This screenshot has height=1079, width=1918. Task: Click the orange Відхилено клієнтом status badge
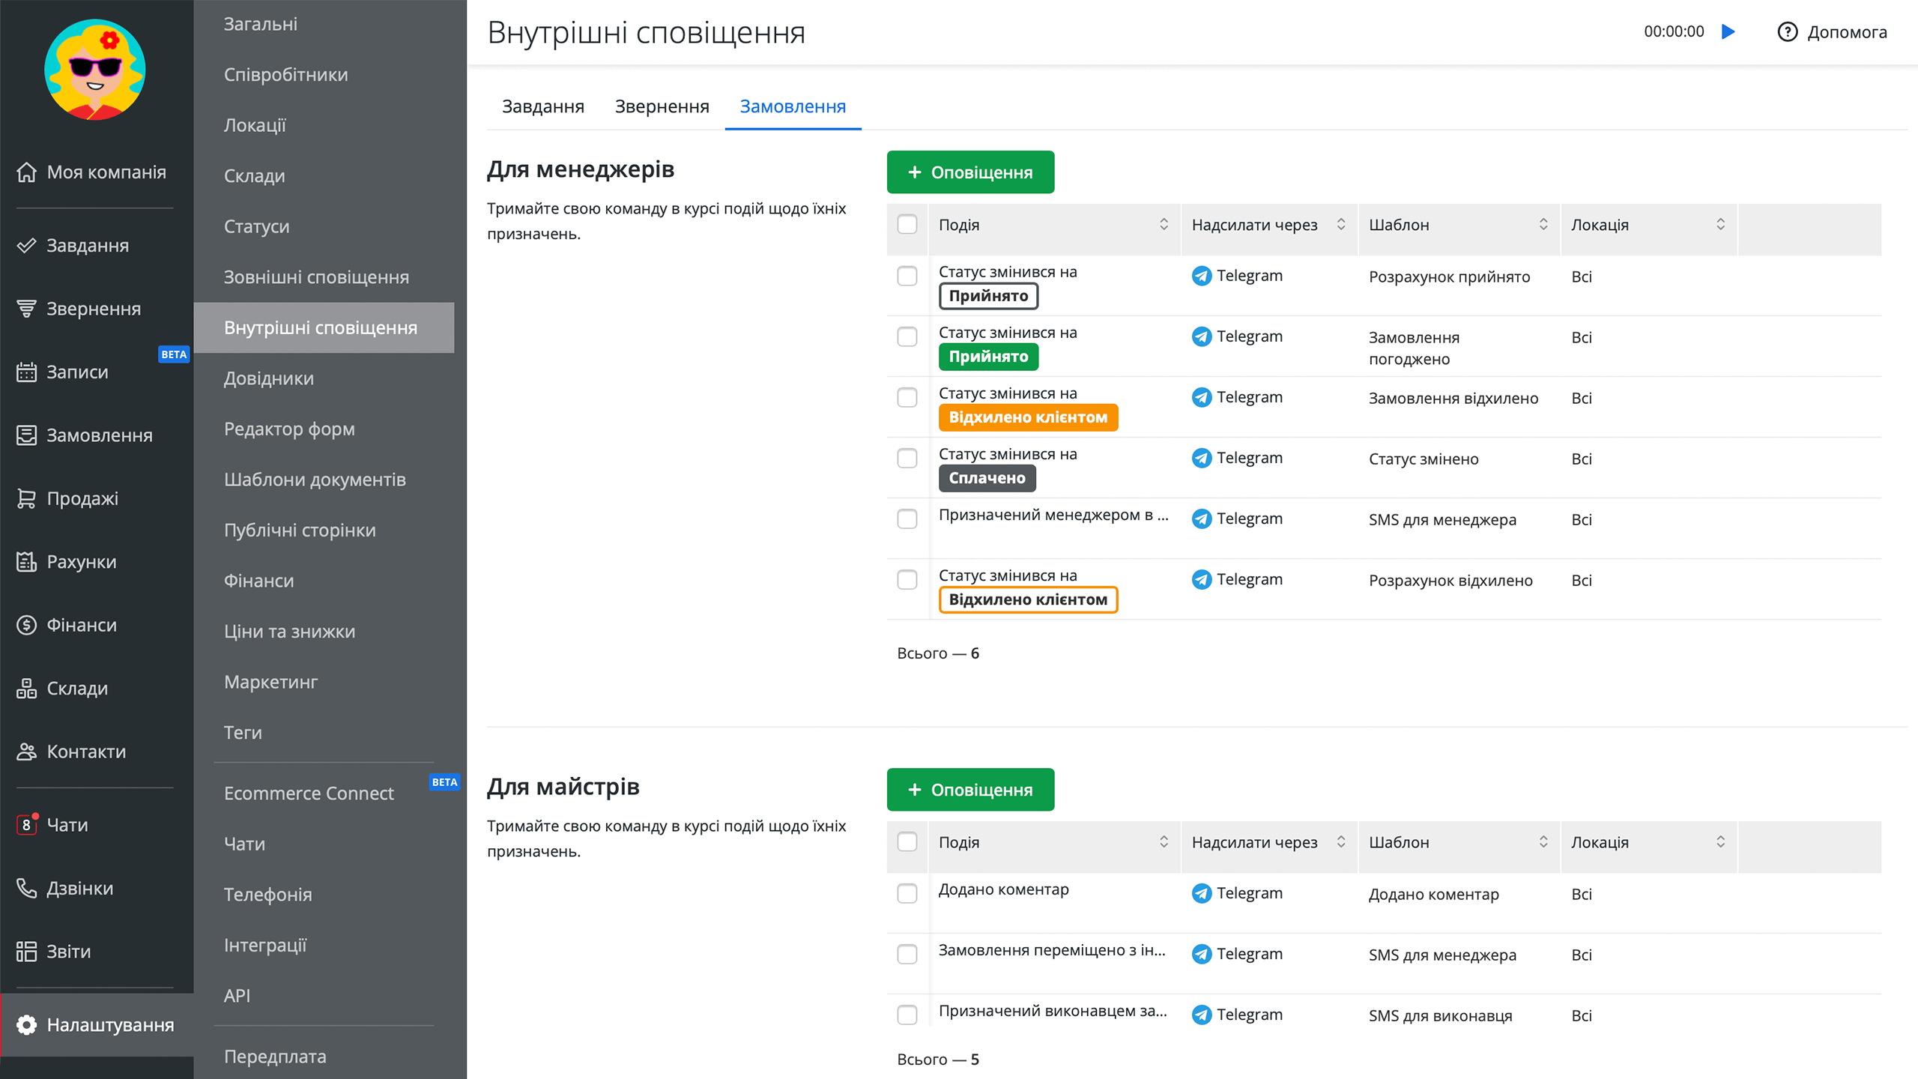(1028, 417)
